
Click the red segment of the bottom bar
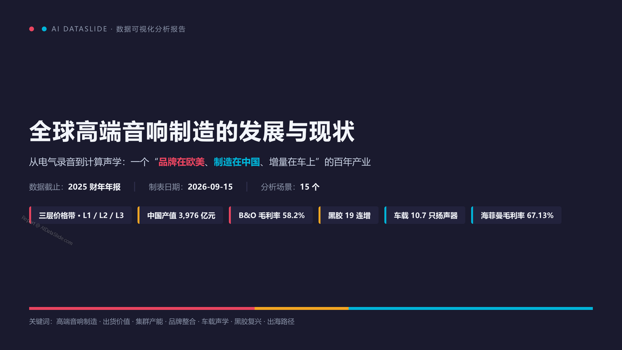(x=142, y=308)
